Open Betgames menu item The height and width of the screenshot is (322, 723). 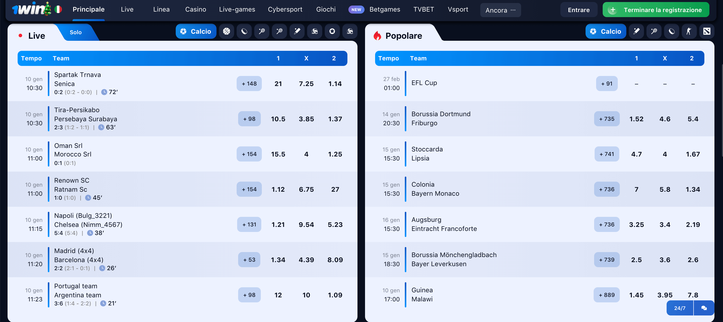(x=384, y=10)
